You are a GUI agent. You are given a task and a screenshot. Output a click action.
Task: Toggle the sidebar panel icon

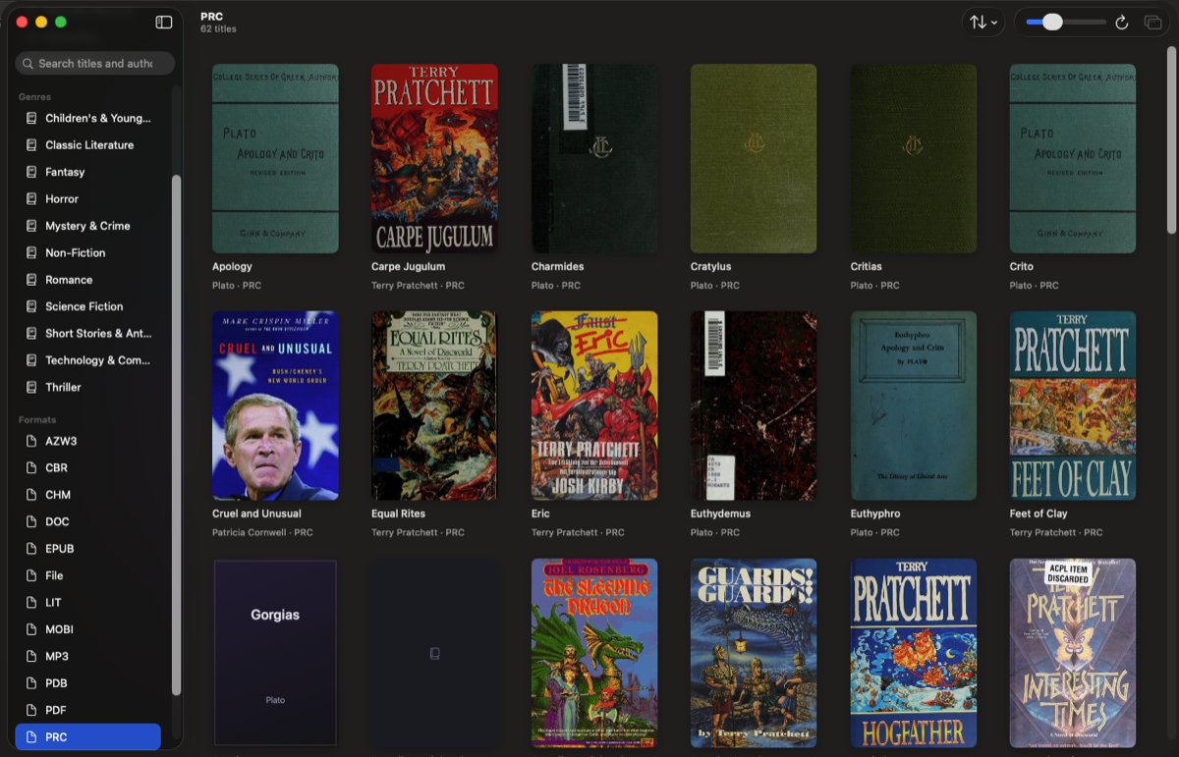point(164,22)
